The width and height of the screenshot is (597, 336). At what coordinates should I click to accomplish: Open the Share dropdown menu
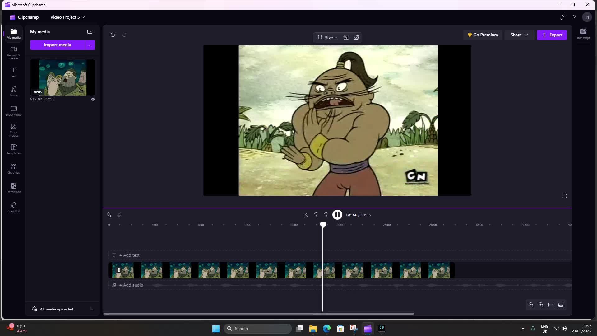[x=519, y=35]
